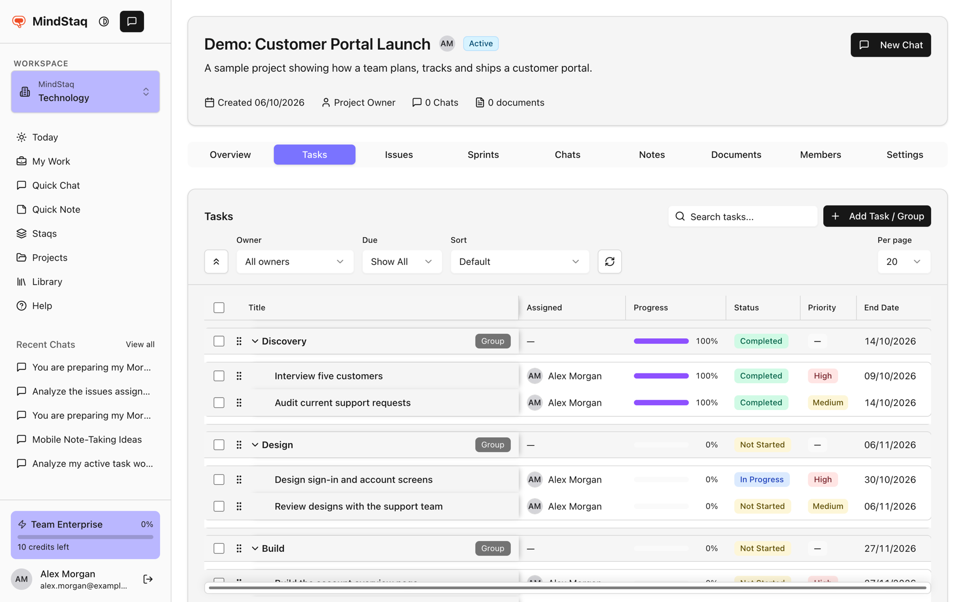The height and width of the screenshot is (602, 964).
Task: Open the Sort Default dropdown
Action: pyautogui.click(x=519, y=262)
